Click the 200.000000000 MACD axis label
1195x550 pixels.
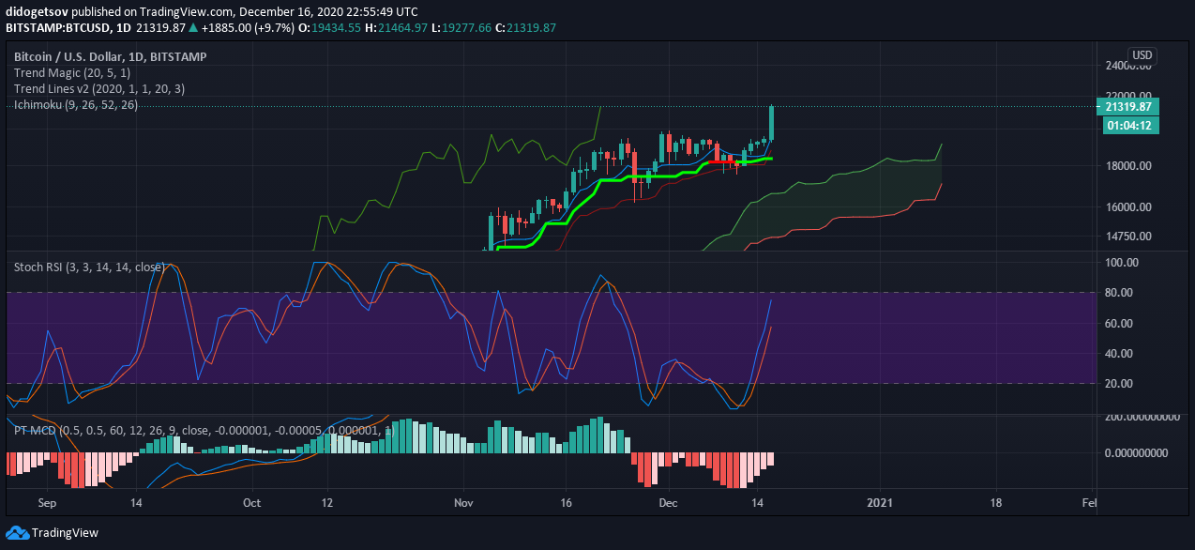(x=1142, y=416)
